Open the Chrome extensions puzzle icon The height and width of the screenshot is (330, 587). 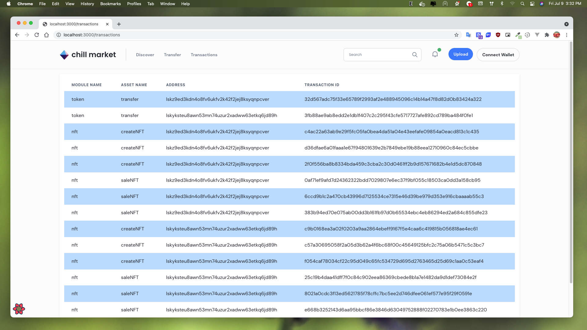point(547,35)
